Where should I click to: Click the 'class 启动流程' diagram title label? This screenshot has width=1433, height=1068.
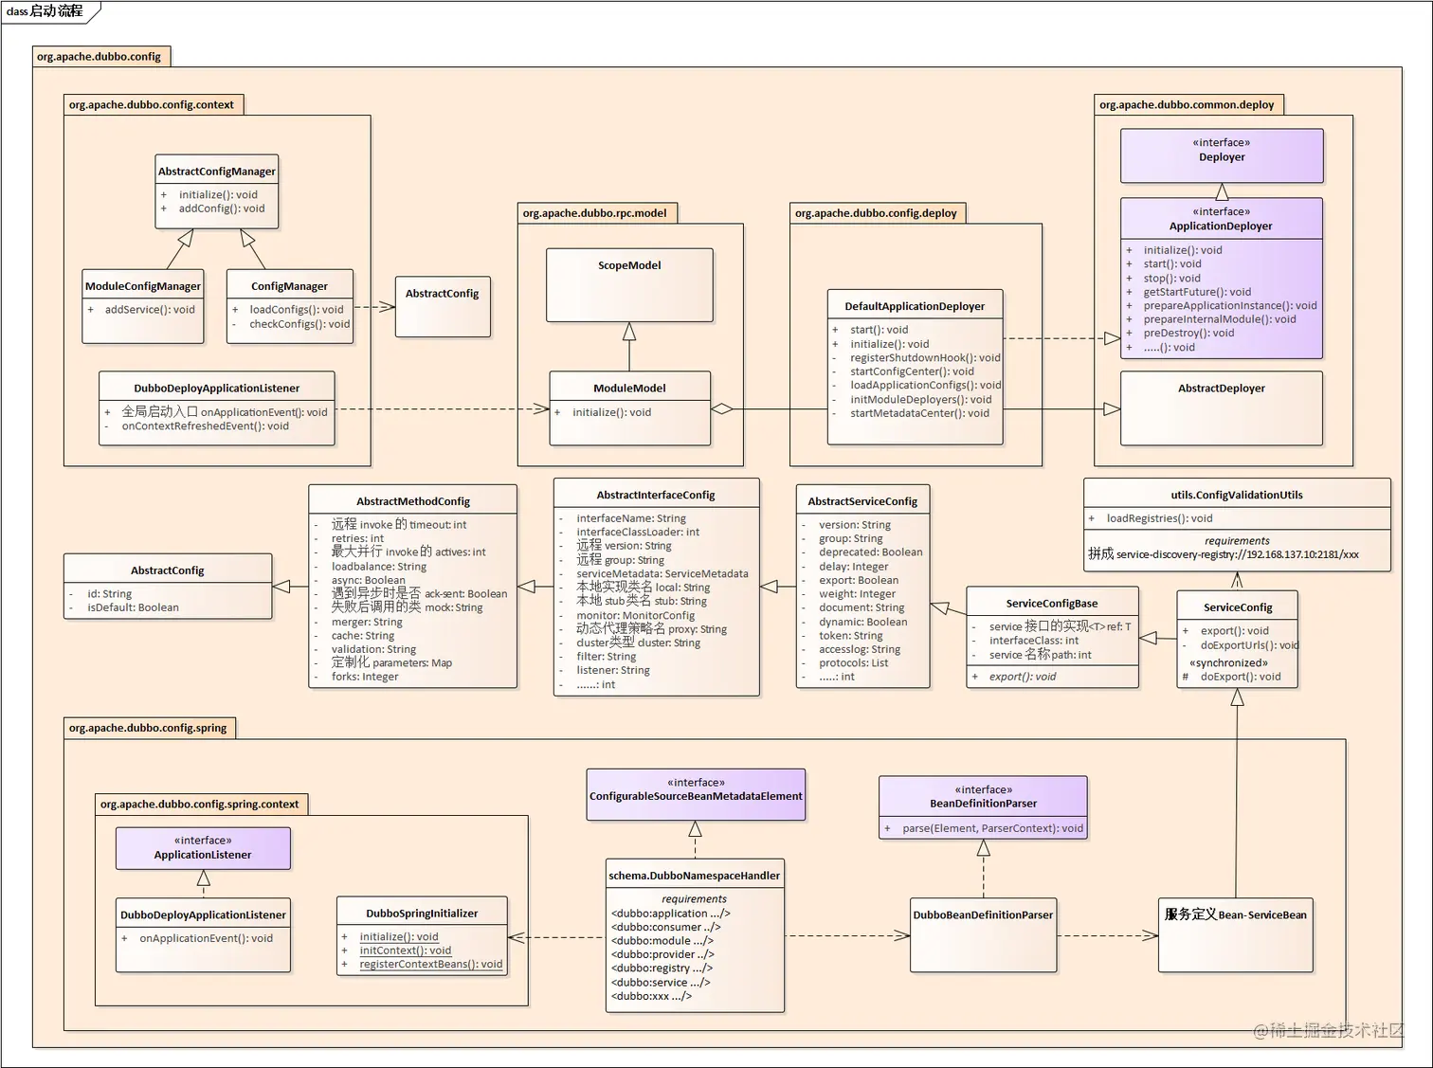(45, 11)
